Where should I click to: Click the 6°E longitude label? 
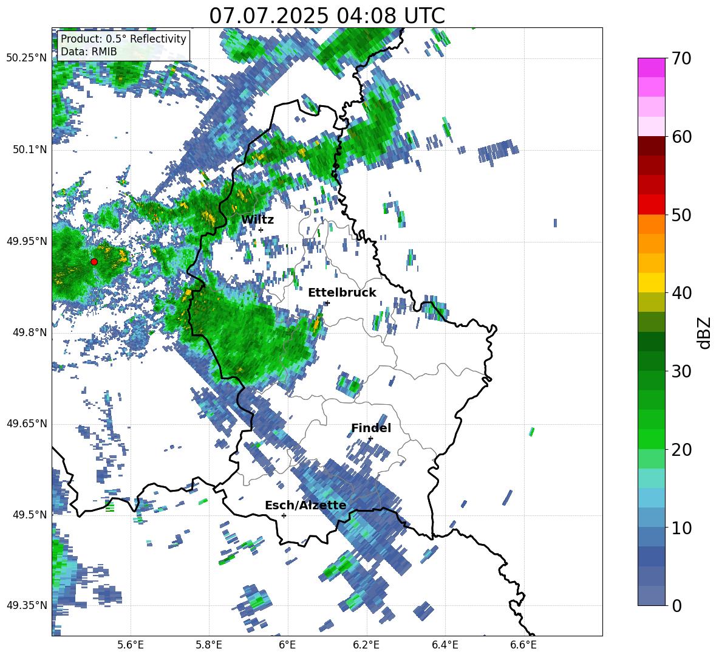coord(287,645)
